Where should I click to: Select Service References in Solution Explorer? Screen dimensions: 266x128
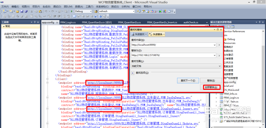[234, 31]
